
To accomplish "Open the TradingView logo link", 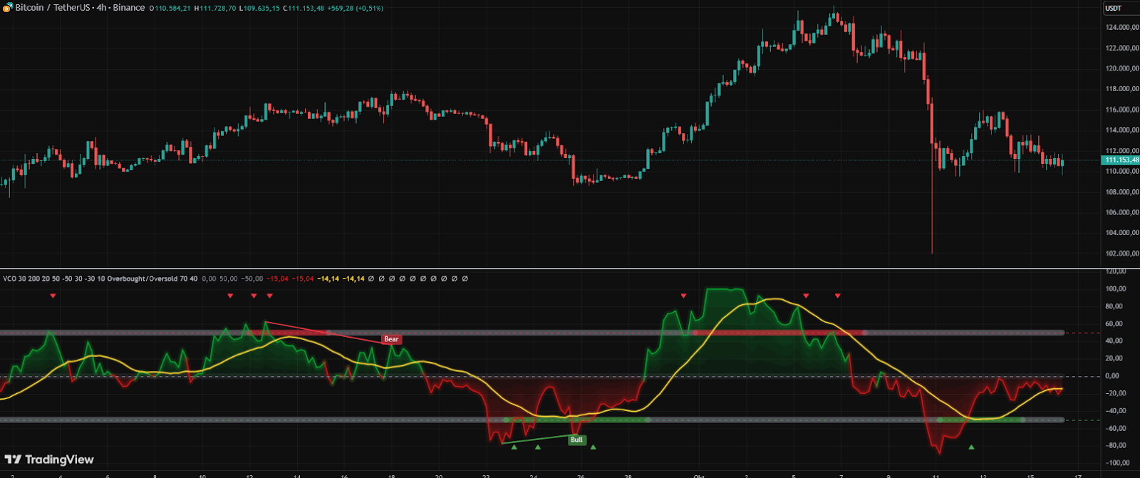I will [x=49, y=459].
